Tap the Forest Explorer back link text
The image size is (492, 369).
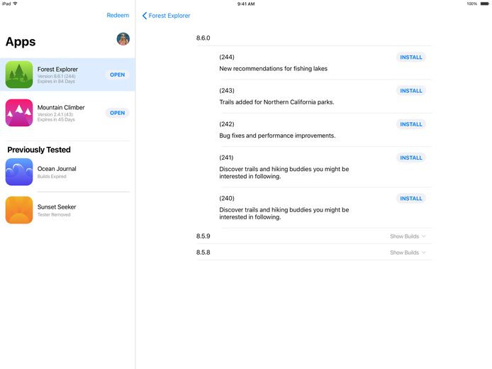point(169,16)
